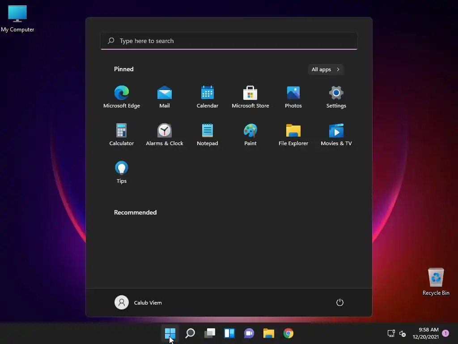Launch Notepad

click(208, 134)
